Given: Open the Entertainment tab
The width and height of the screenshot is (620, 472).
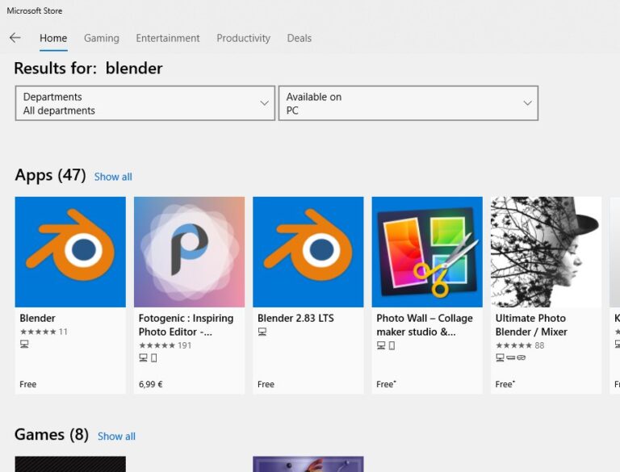Looking at the screenshot, I should [168, 39].
